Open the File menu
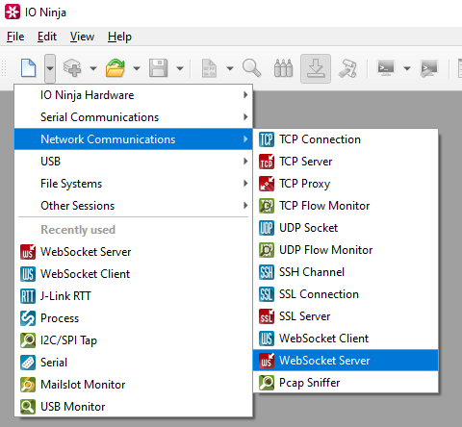 coord(15,37)
